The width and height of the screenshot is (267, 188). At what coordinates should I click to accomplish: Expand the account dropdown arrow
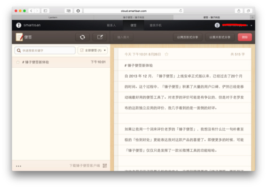pos(251,25)
